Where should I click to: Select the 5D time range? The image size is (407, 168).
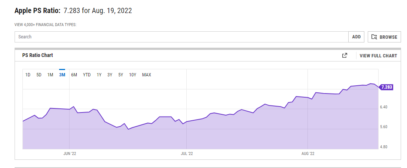pyautogui.click(x=39, y=75)
